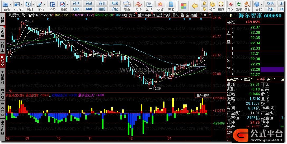Open the 论股 discussion icon

[53, 4]
